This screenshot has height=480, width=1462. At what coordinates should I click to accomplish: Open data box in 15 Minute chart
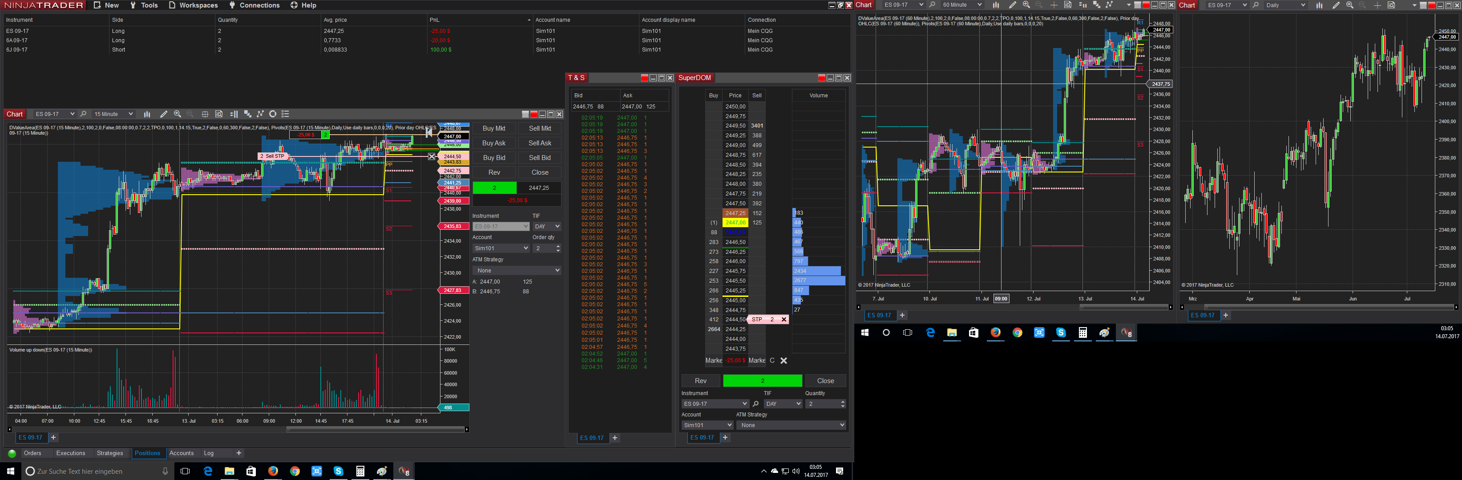point(219,114)
